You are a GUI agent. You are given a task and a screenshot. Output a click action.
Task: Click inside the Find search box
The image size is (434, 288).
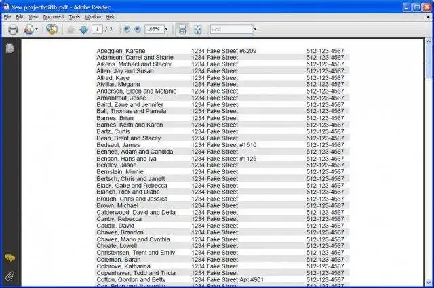tap(232, 29)
